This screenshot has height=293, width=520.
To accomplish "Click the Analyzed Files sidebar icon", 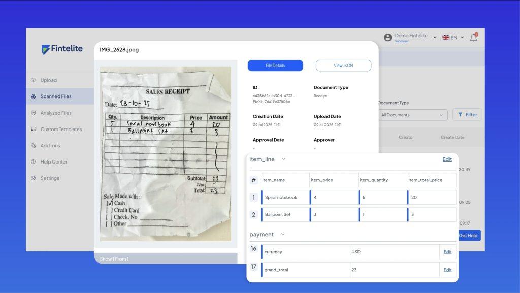I will click(x=33, y=113).
